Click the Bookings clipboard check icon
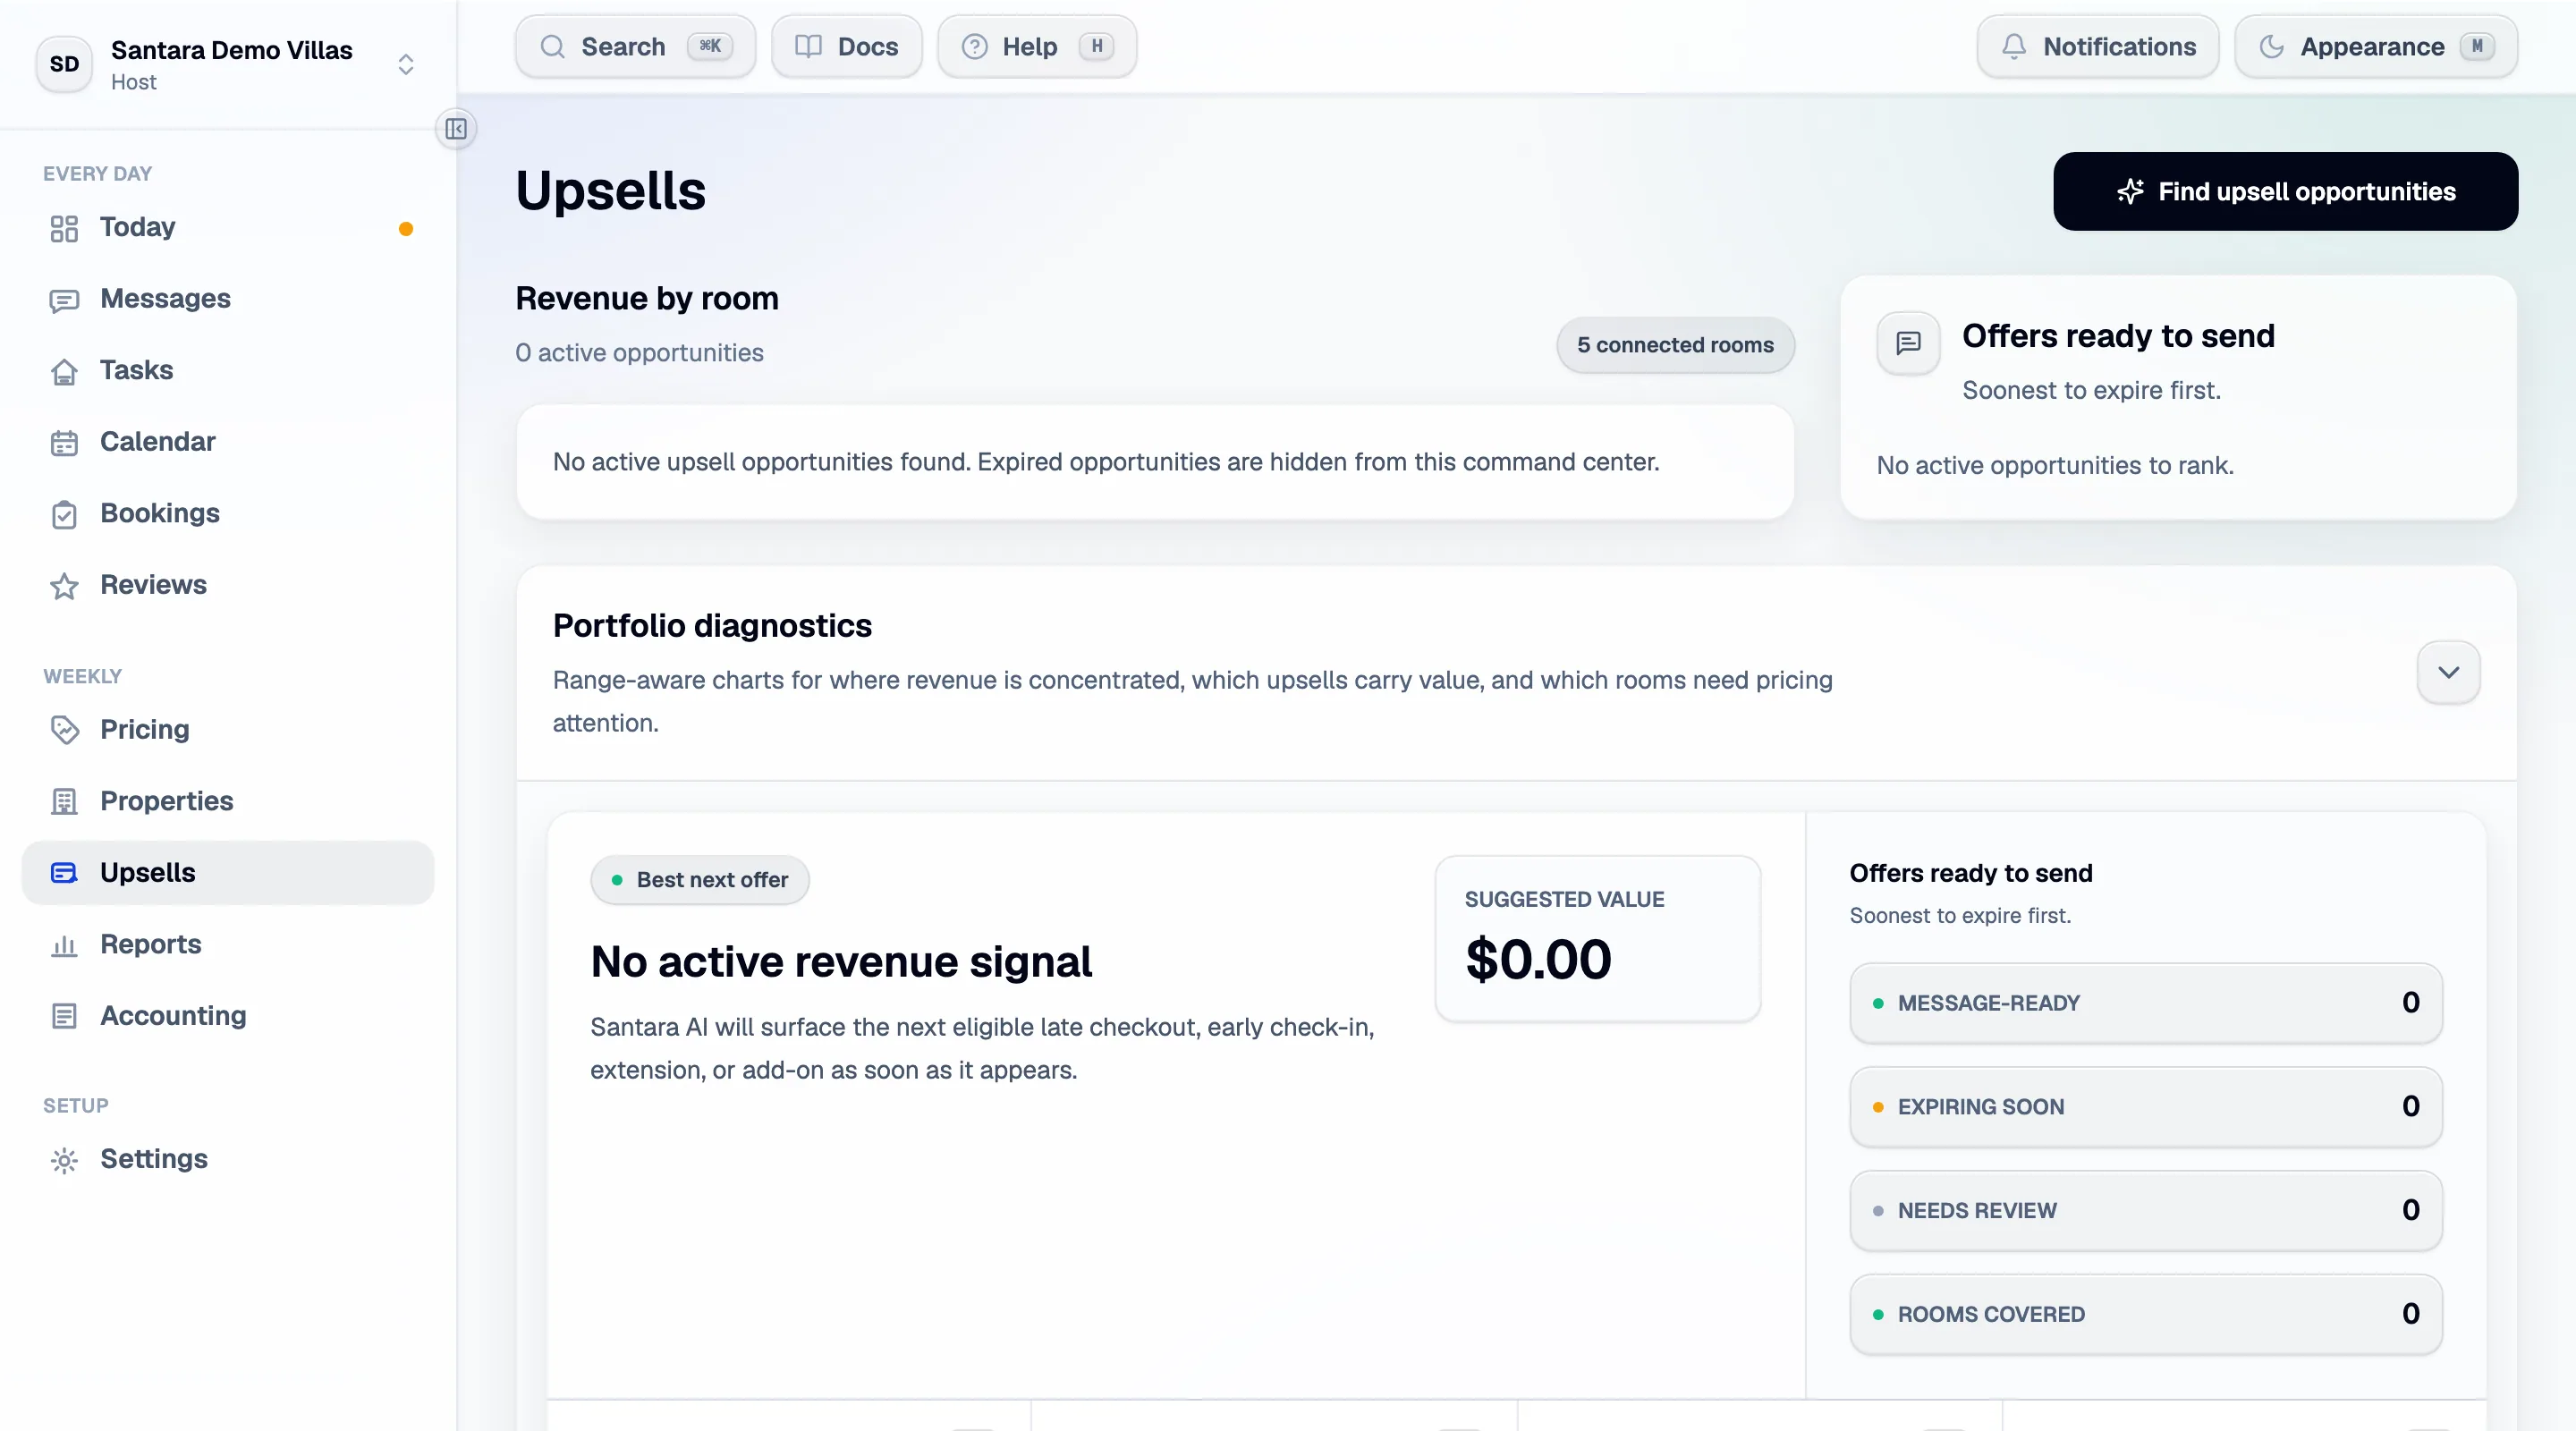2576x1431 pixels. tap(64, 514)
